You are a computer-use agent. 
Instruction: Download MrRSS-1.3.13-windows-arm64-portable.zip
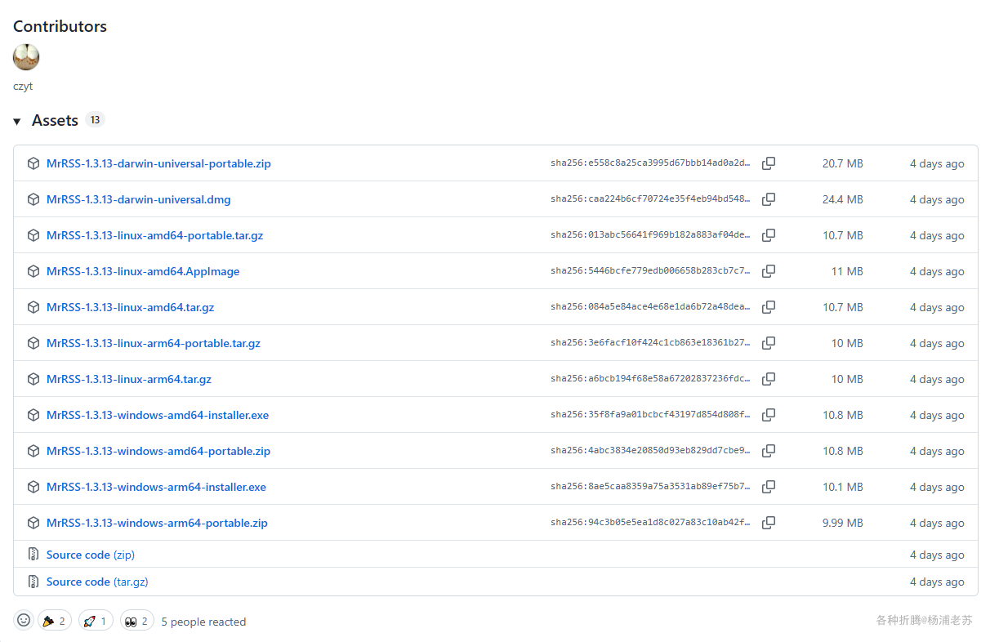(x=157, y=523)
